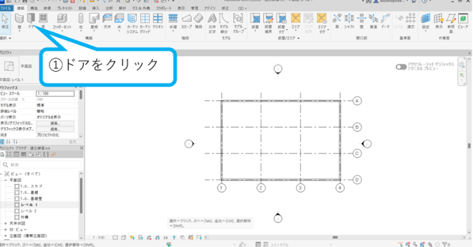This screenshot has height=247, width=473.
Task: Select the Ramp (スロープ) tool
Action: (x=186, y=21)
